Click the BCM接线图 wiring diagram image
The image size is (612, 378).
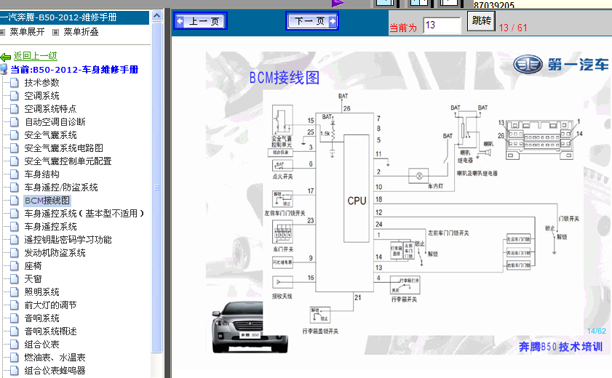pos(408,203)
